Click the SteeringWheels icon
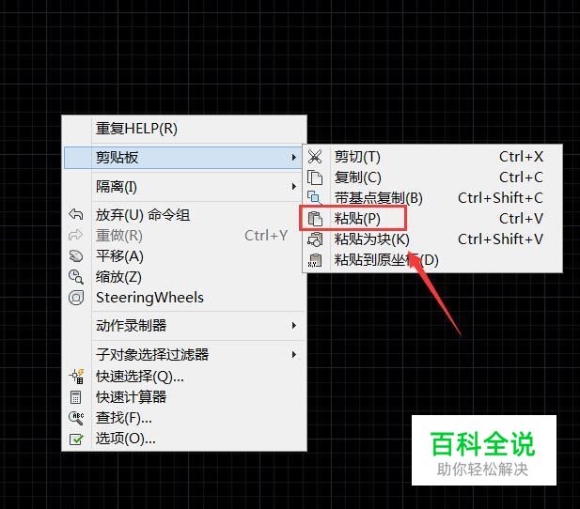This screenshot has width=580, height=509. [x=76, y=298]
